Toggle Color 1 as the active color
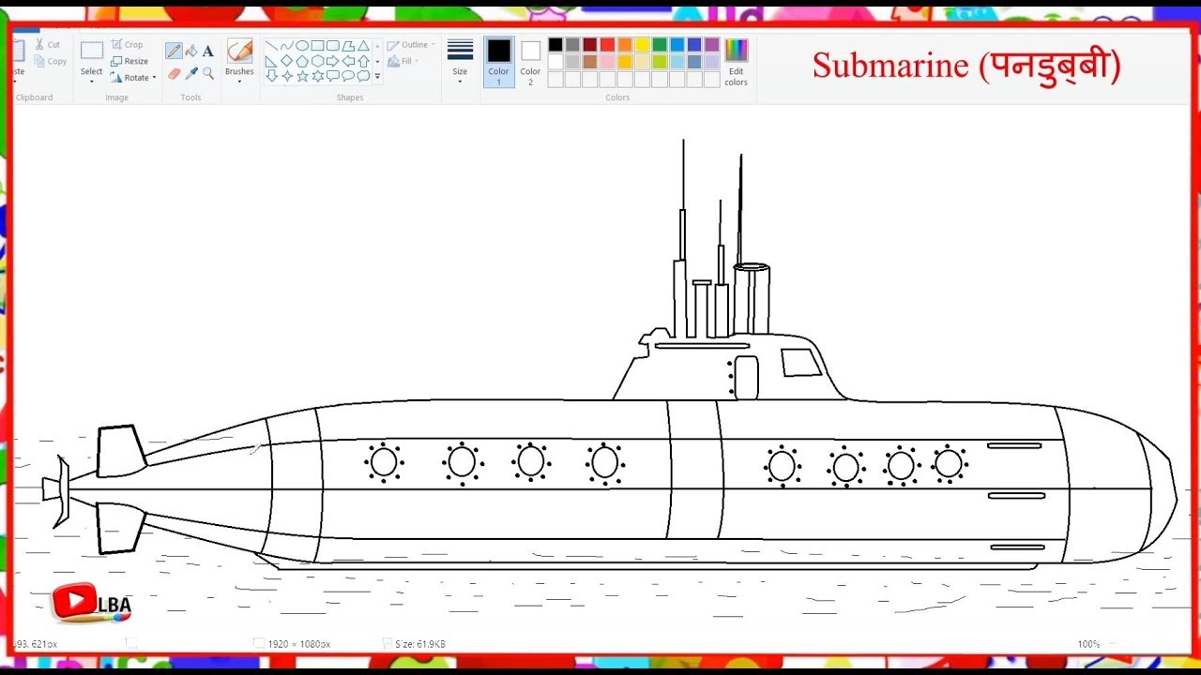The image size is (1201, 675). click(x=498, y=59)
